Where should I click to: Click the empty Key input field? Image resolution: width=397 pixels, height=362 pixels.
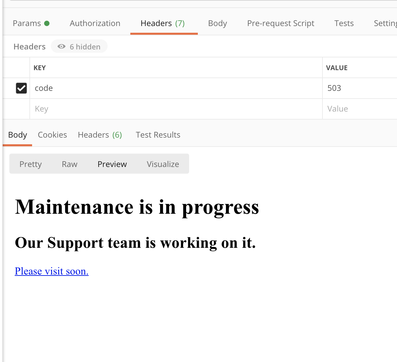point(100,109)
